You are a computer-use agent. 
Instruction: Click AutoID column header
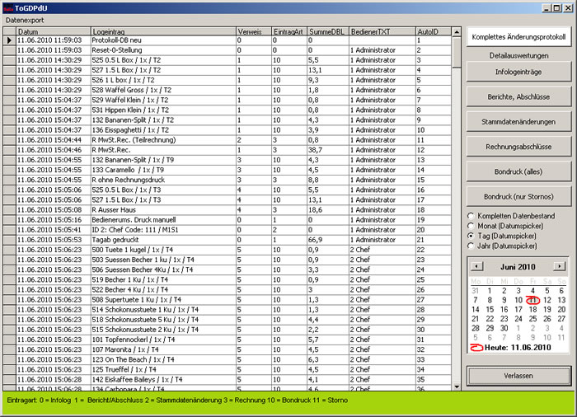point(433,31)
